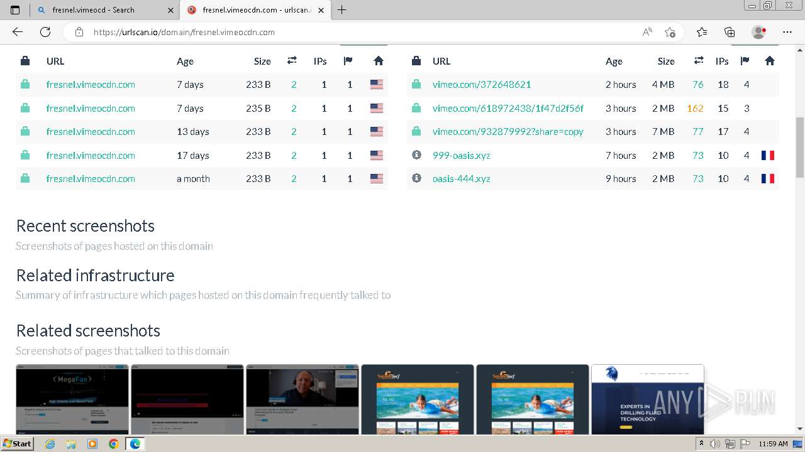Open fresnel.vimeocdn.com scan sized 235 B
Viewport: 805px width, 452px height.
click(91, 109)
